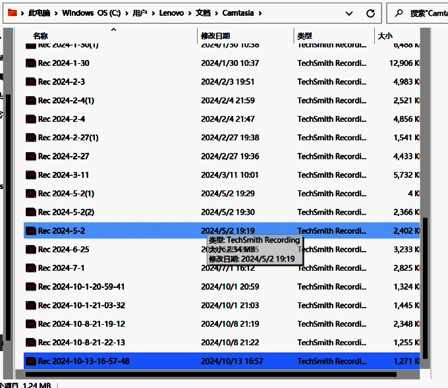This screenshot has height=388, width=448.
Task: Select the Rec 2024-10-1-21-03-32 file icon
Action: coord(30,306)
